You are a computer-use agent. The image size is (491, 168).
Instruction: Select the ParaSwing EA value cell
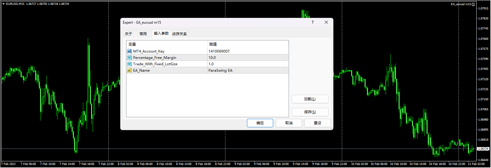tap(220, 70)
